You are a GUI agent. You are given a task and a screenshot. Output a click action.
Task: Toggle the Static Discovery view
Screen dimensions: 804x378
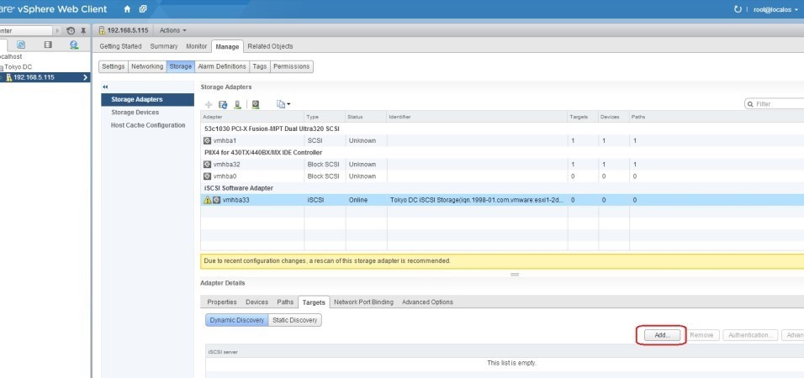pyautogui.click(x=295, y=320)
